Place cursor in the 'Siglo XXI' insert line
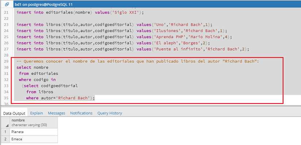 80,12
